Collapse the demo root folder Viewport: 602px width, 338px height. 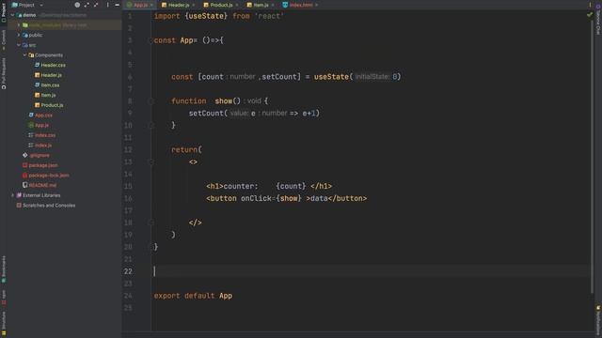click(12, 15)
